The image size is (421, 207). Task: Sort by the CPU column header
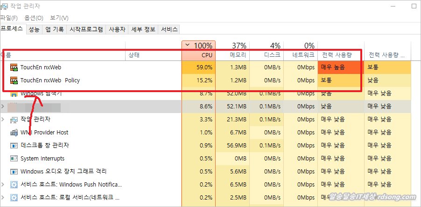[199, 51]
